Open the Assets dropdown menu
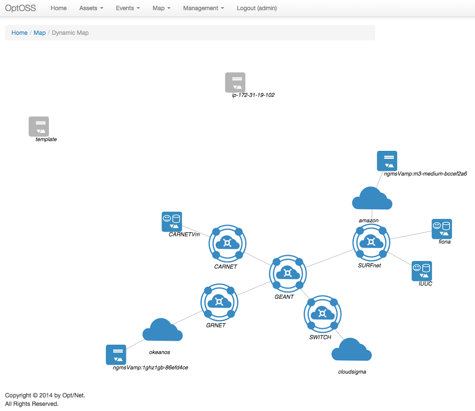The width and height of the screenshot is (475, 411). [91, 8]
